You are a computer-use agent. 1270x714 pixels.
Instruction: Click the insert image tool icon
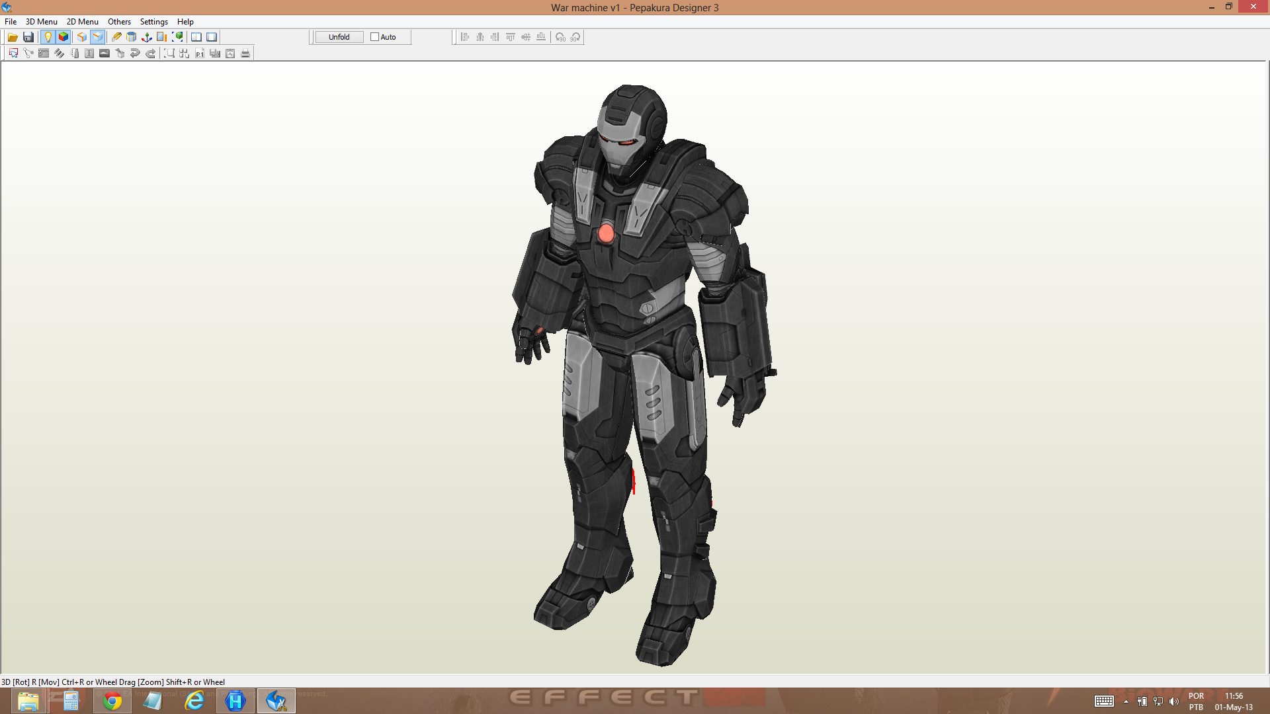[105, 54]
